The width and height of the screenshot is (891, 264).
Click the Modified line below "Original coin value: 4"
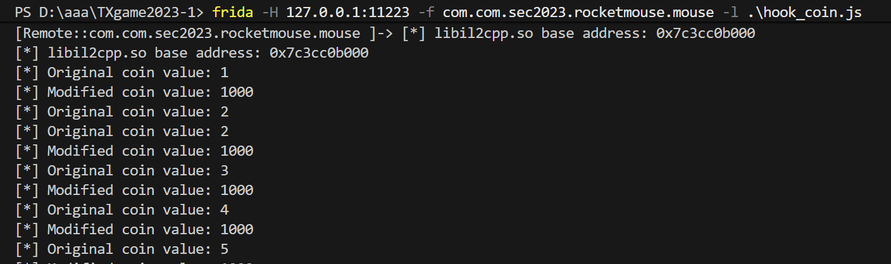134,230
